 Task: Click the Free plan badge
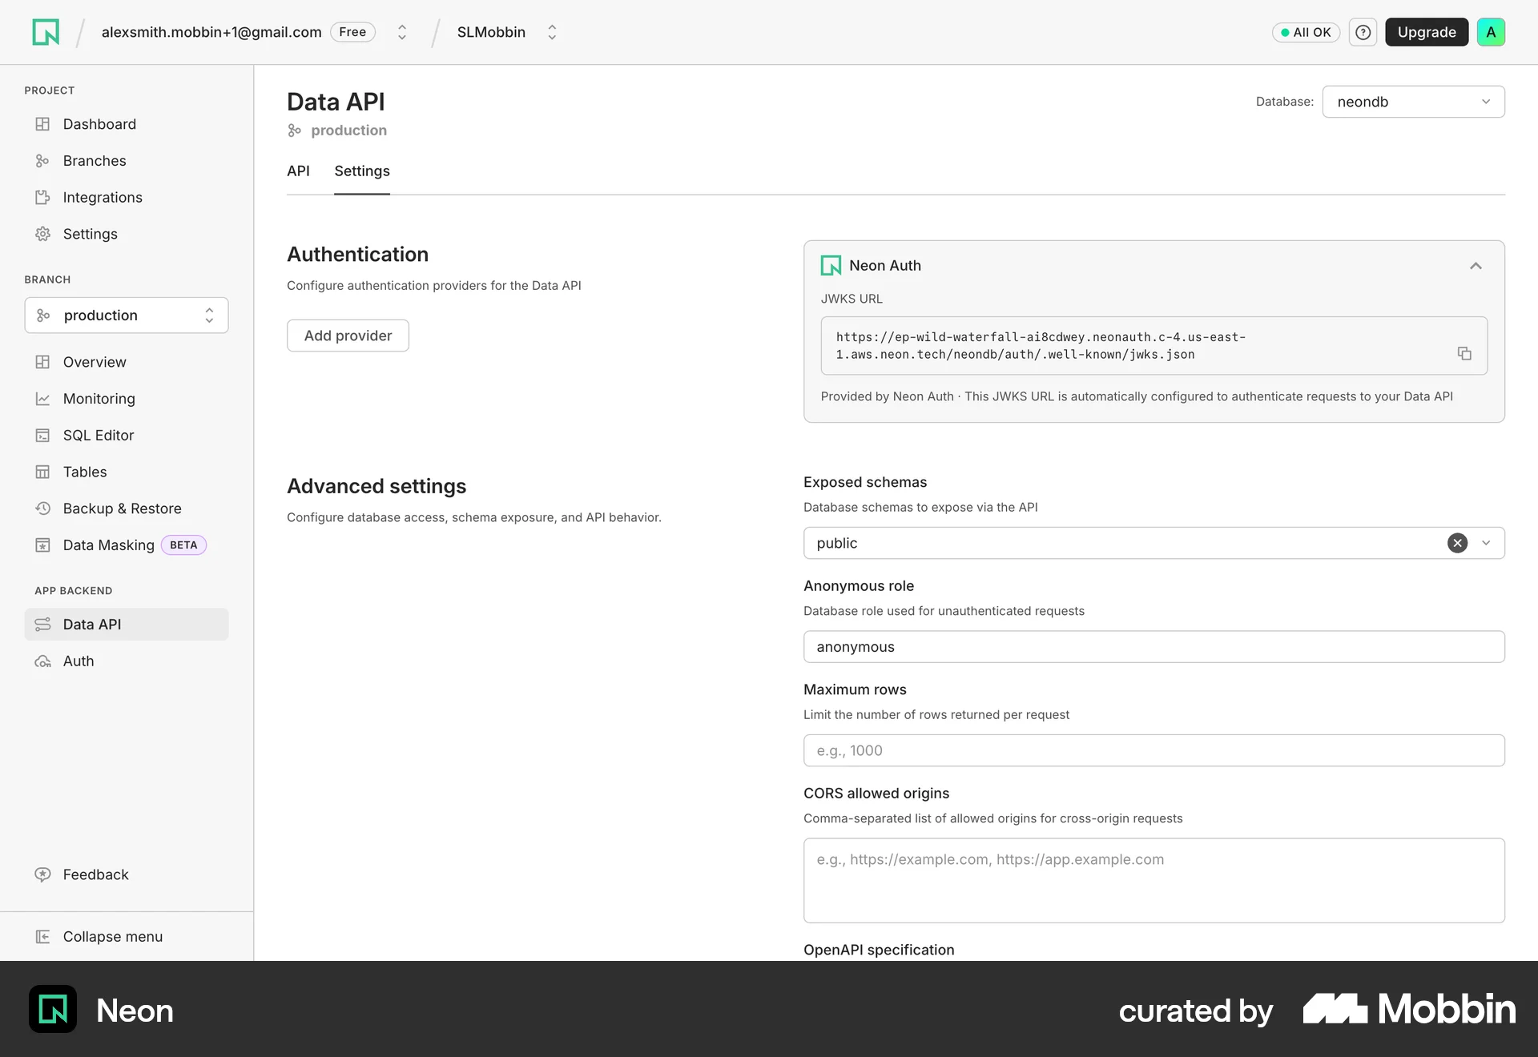coord(352,32)
